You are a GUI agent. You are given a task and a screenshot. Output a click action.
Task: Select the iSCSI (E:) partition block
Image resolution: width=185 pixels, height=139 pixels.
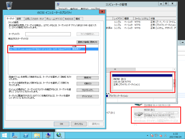click(142, 82)
